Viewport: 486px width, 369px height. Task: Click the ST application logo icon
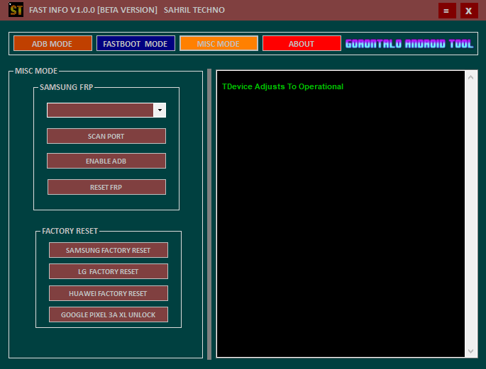tap(16, 10)
